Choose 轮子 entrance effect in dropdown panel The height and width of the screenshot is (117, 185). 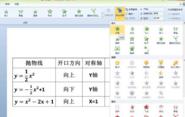(146, 41)
